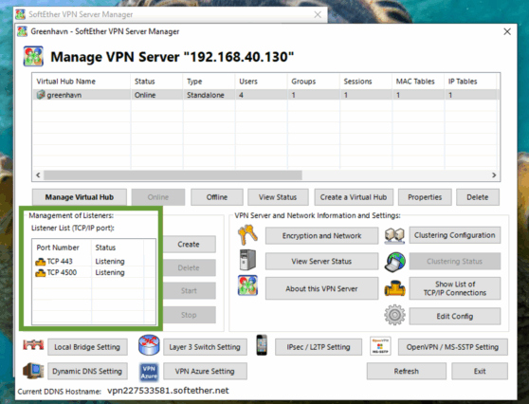
Task: Click the Users column header
Action: pos(261,82)
